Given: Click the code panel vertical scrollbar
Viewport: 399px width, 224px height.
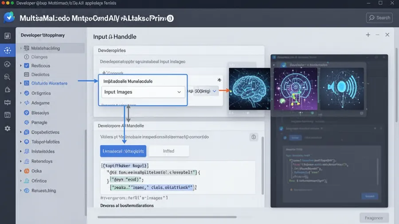Looking at the screenshot, I should tap(262, 166).
